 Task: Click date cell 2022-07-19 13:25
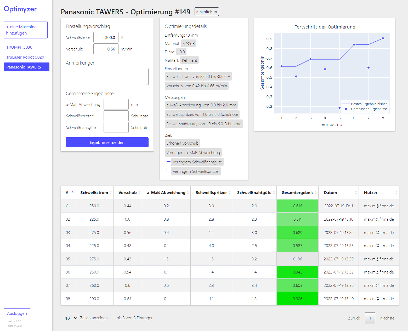(x=338, y=246)
